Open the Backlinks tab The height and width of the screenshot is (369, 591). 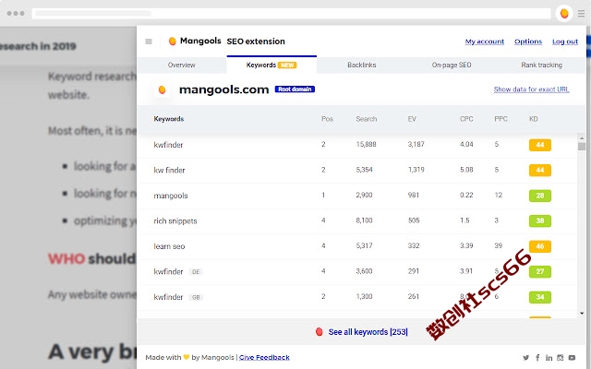pos(361,65)
